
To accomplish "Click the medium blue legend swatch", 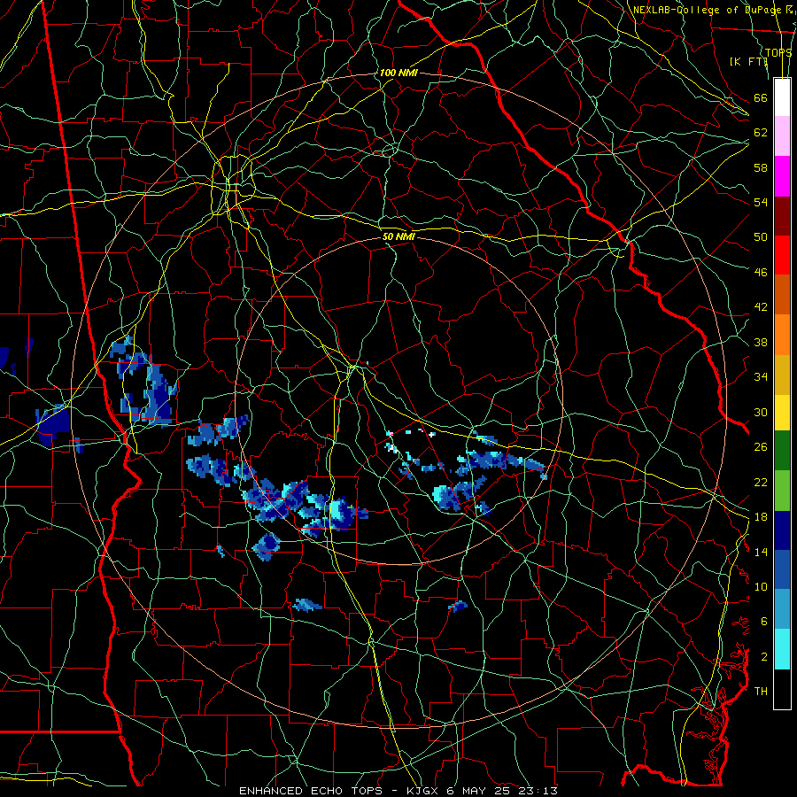I will pyautogui.click(x=782, y=569).
